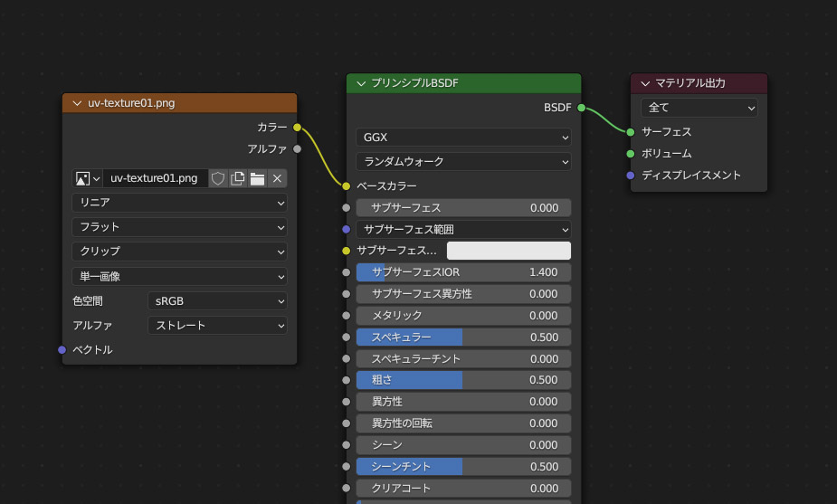Click the uv-texture01.png image name field
This screenshot has height=504, width=837.
click(155, 178)
